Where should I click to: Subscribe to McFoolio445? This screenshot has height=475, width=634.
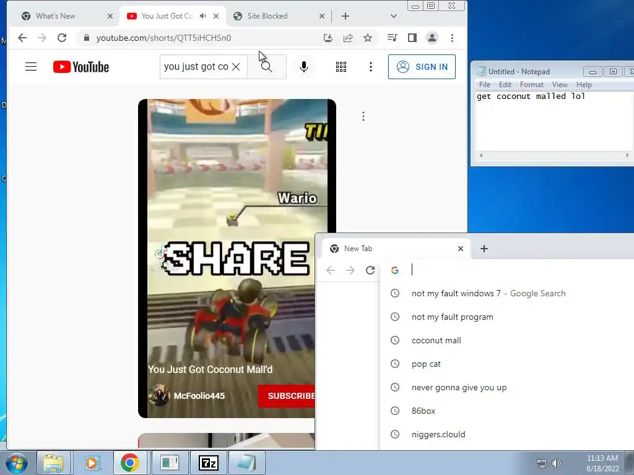(287, 396)
